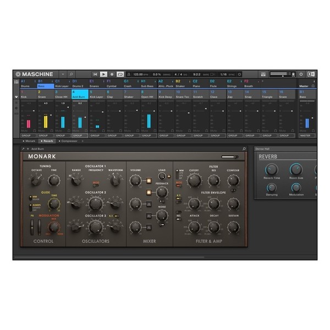Select group B1 Bass
The image size is (330, 330).
(x=46, y=84)
